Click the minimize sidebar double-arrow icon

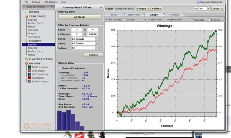[52, 7]
